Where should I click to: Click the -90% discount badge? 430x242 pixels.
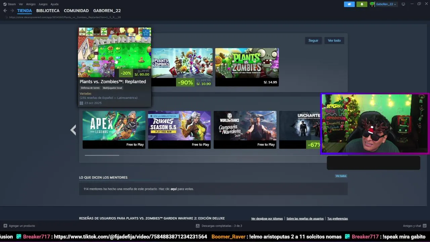185,82
